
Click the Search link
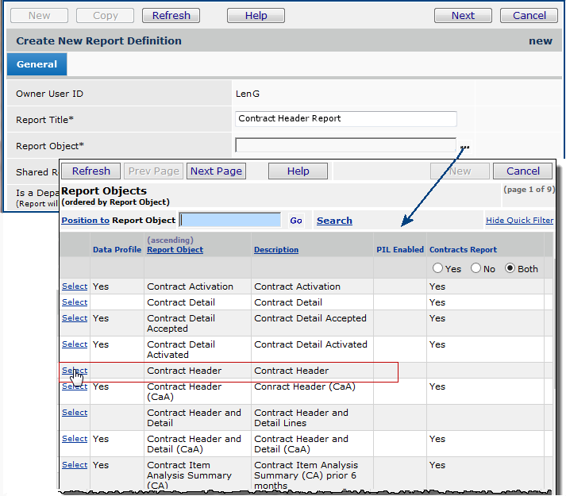(x=334, y=221)
